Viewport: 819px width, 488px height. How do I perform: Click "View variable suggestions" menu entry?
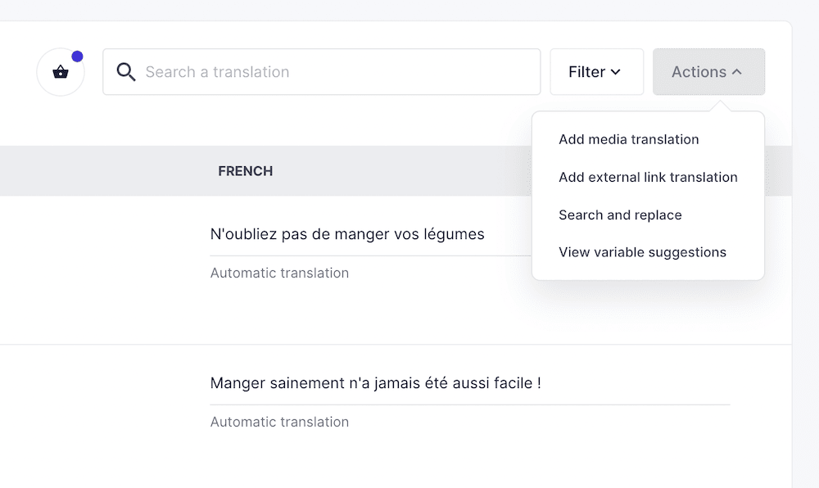[642, 252]
